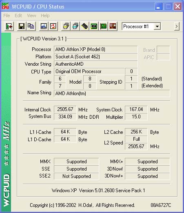Open the Edit menu
Image resolution: width=184 pixels, height=213 pixels.
point(18,16)
